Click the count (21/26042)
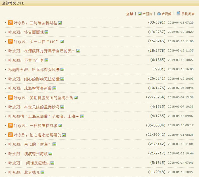Viewport: 199px width, 177px height. pos(156,134)
